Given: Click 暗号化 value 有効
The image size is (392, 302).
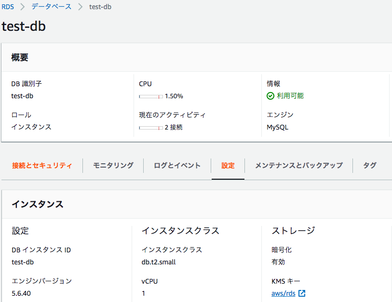Looking at the screenshot, I should 278,262.
